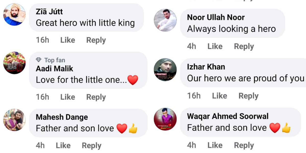
Task: Like Mahesh Dange's comment
Action: 63,145
